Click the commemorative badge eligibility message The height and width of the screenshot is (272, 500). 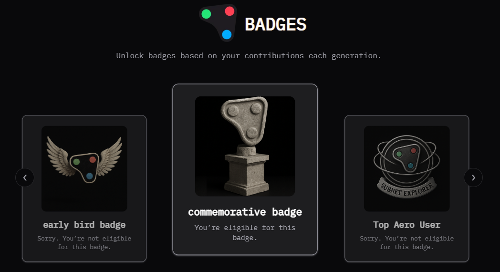[245, 232]
